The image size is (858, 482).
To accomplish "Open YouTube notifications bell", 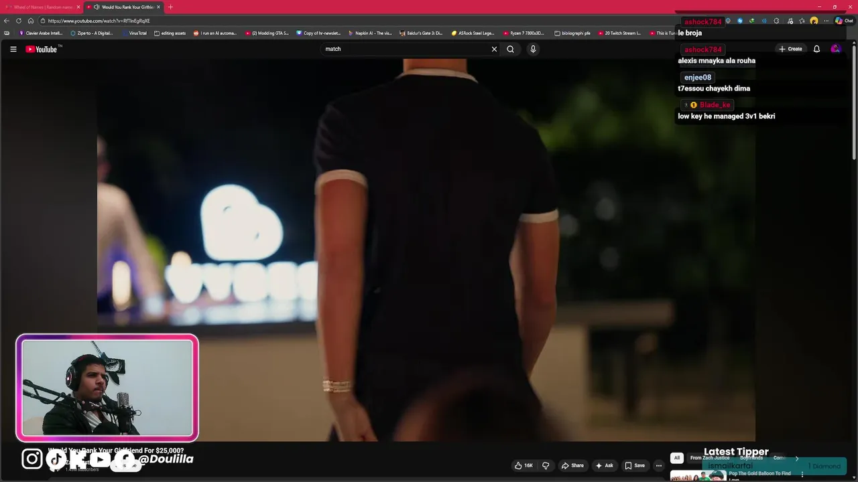I will (816, 49).
